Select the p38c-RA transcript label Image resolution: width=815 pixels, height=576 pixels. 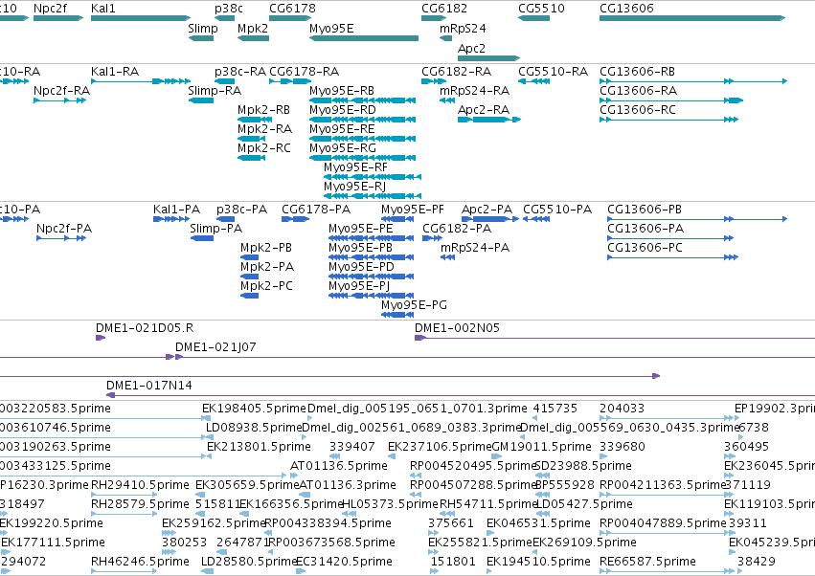point(240,71)
